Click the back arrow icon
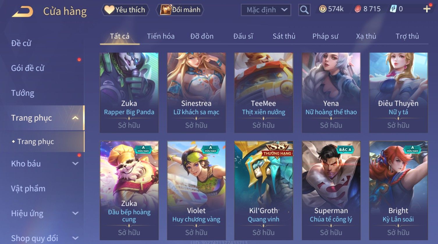The height and width of the screenshot is (244, 438). tap(23, 12)
